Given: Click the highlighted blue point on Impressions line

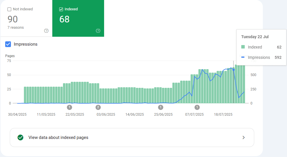Looking at the screenshot, I should point(234,70).
